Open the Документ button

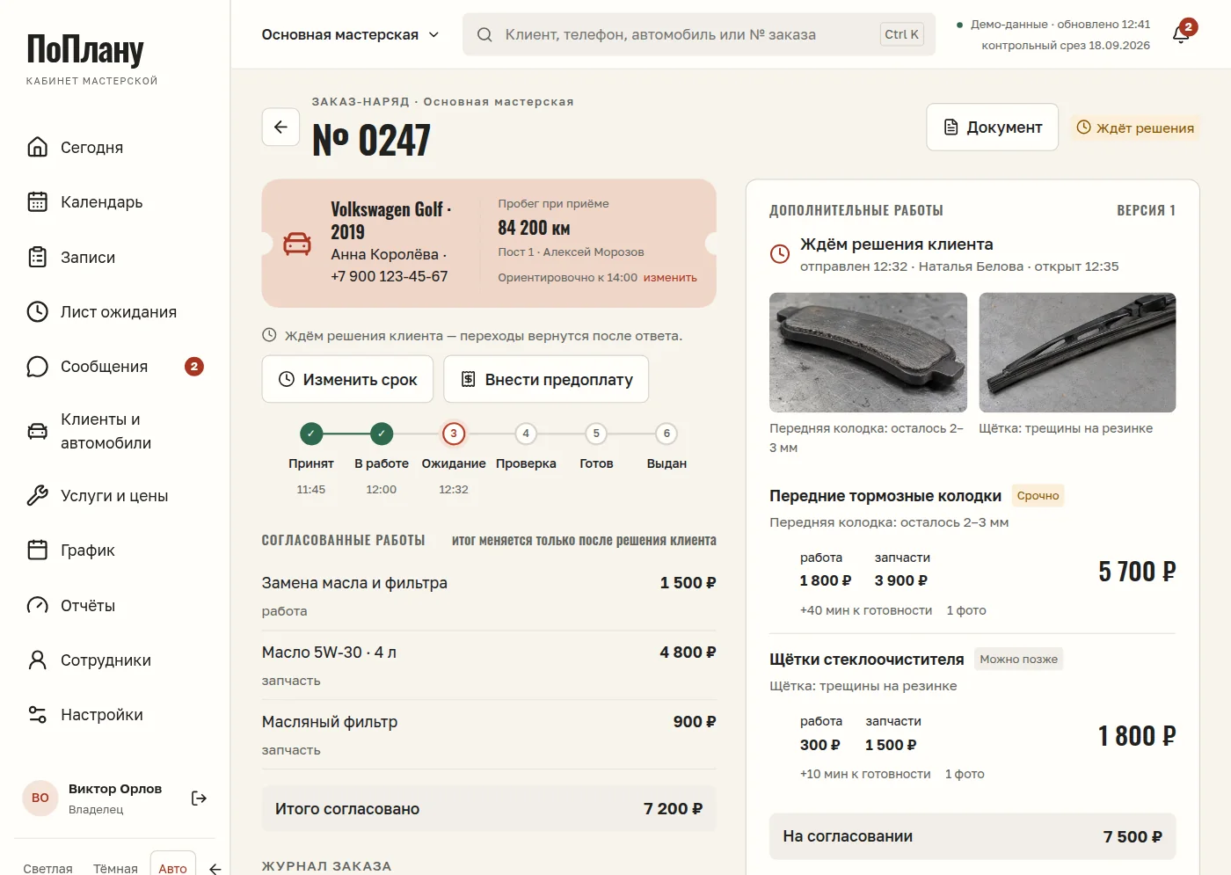coord(992,128)
